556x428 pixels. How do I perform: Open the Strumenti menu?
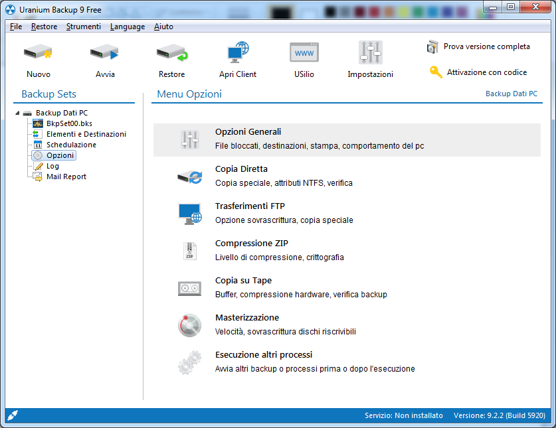point(83,27)
